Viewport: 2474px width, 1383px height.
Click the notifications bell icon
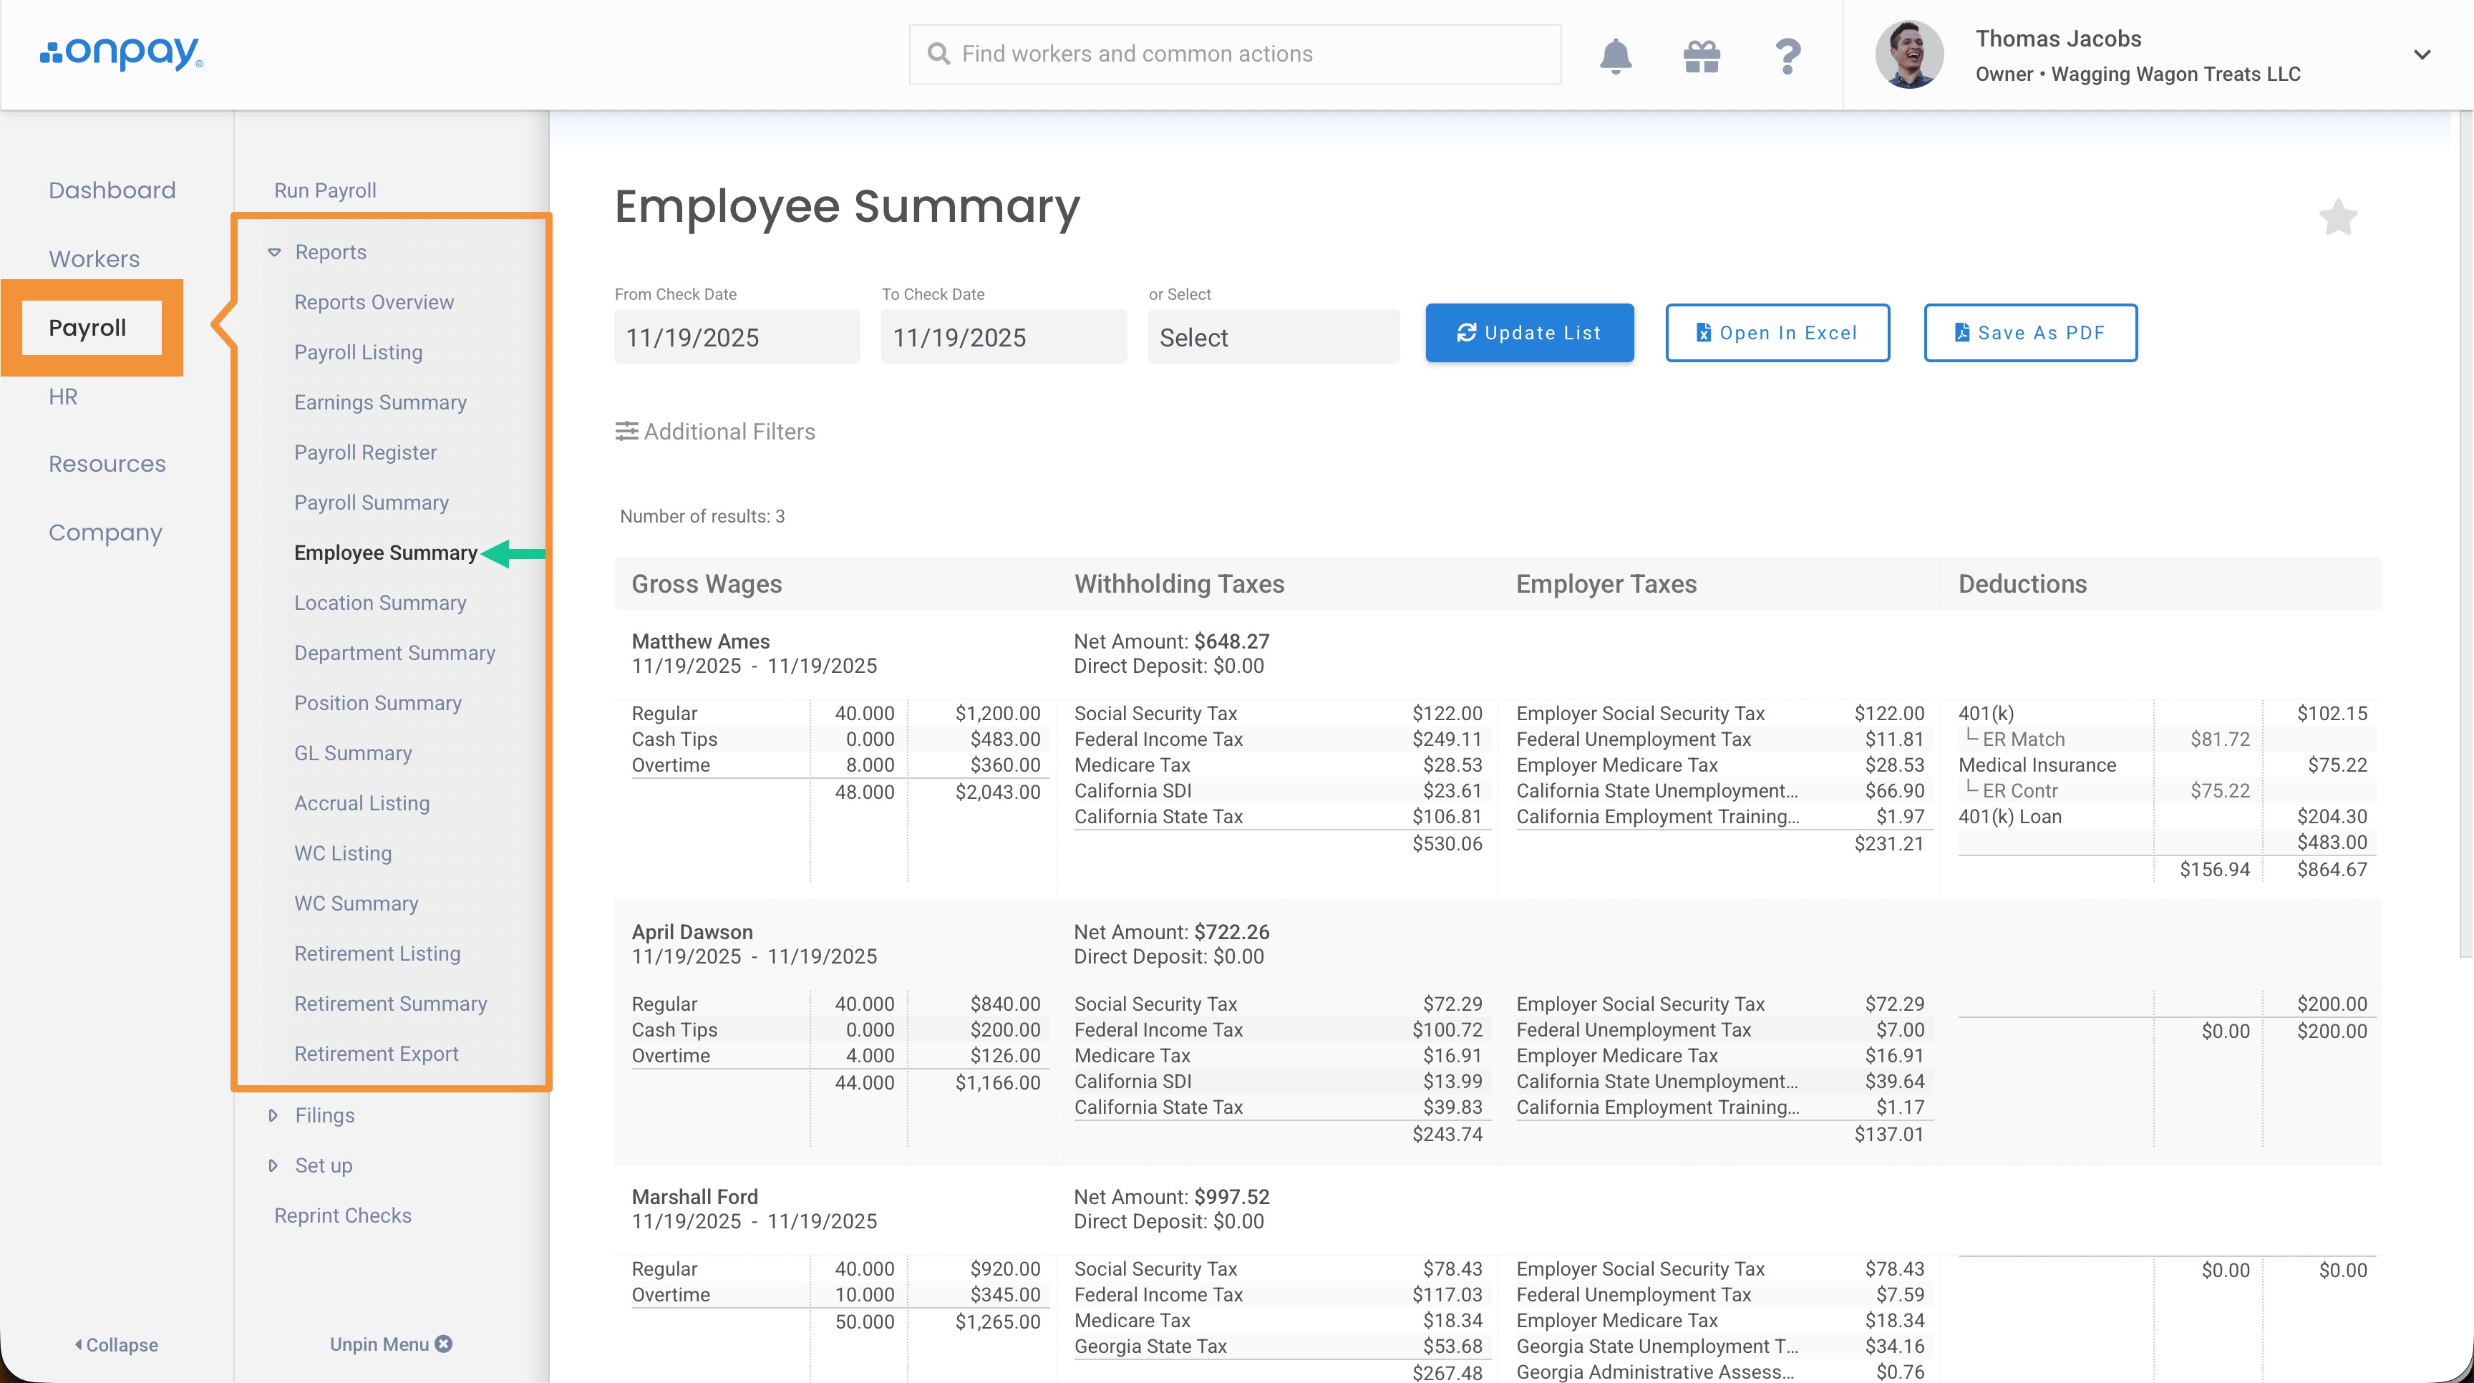(x=1616, y=56)
